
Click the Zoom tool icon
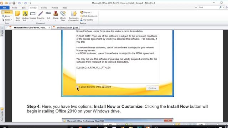[x=3, y=16]
